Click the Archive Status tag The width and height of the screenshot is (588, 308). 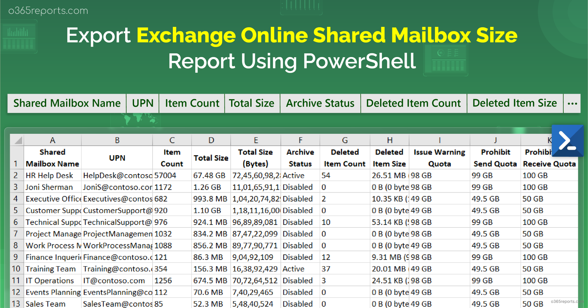320,103
